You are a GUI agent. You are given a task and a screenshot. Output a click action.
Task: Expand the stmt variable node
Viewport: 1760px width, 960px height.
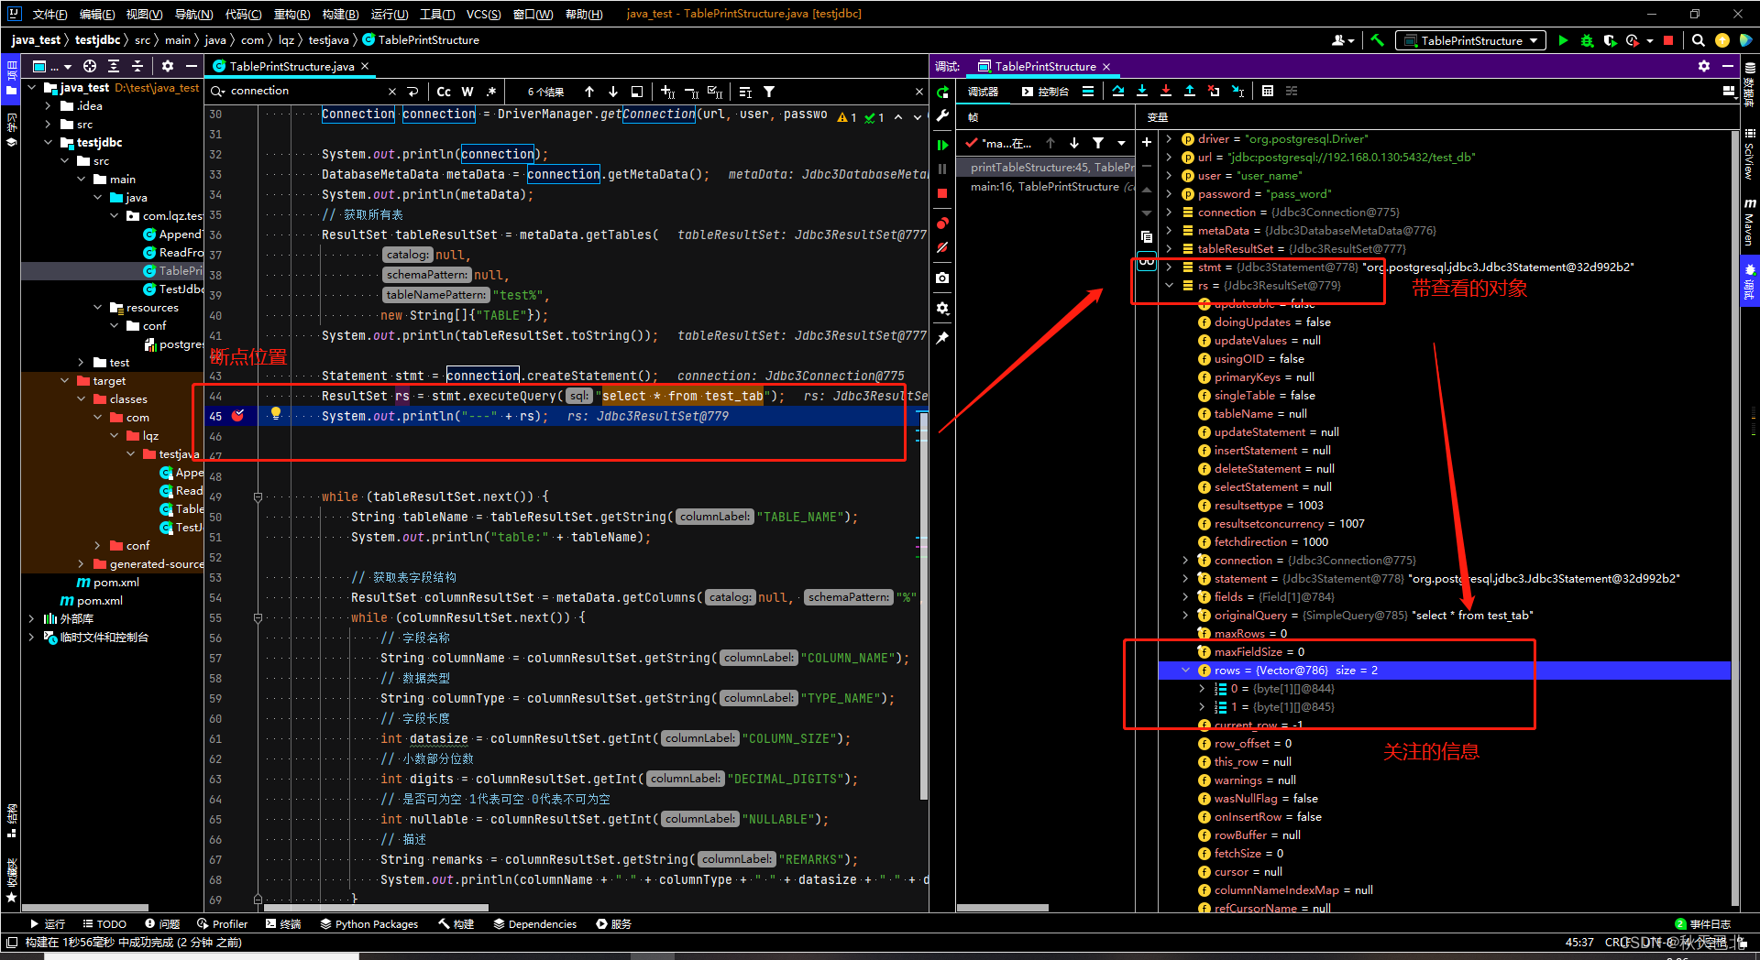point(1169,267)
